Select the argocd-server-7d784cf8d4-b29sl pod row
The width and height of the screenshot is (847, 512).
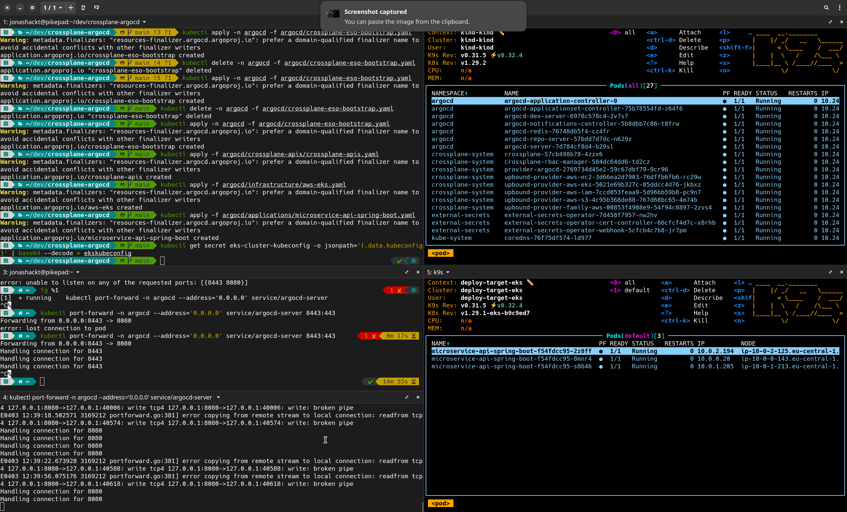click(558, 147)
